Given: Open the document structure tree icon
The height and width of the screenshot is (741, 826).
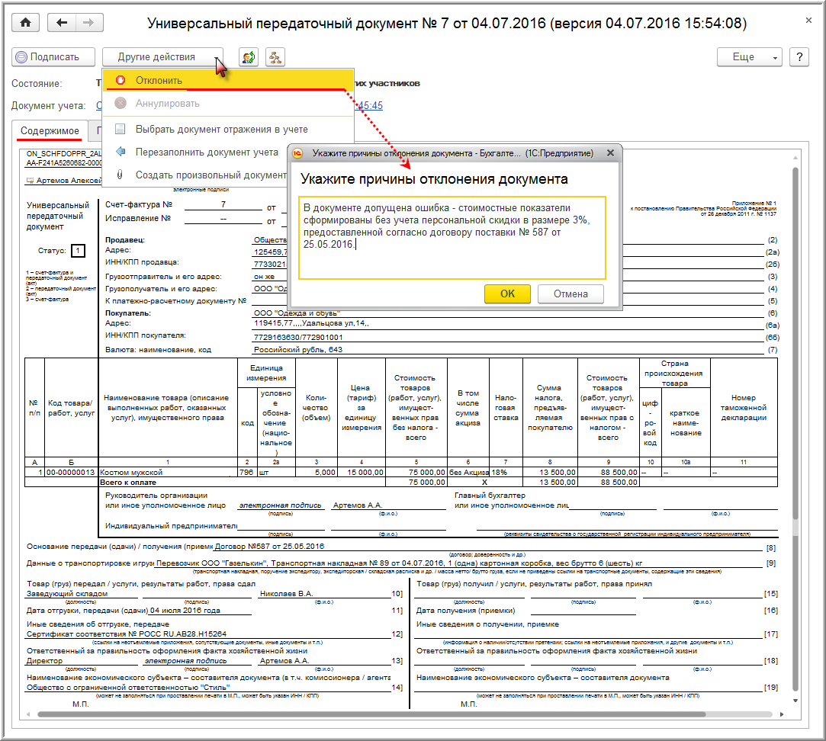Looking at the screenshot, I should [275, 57].
